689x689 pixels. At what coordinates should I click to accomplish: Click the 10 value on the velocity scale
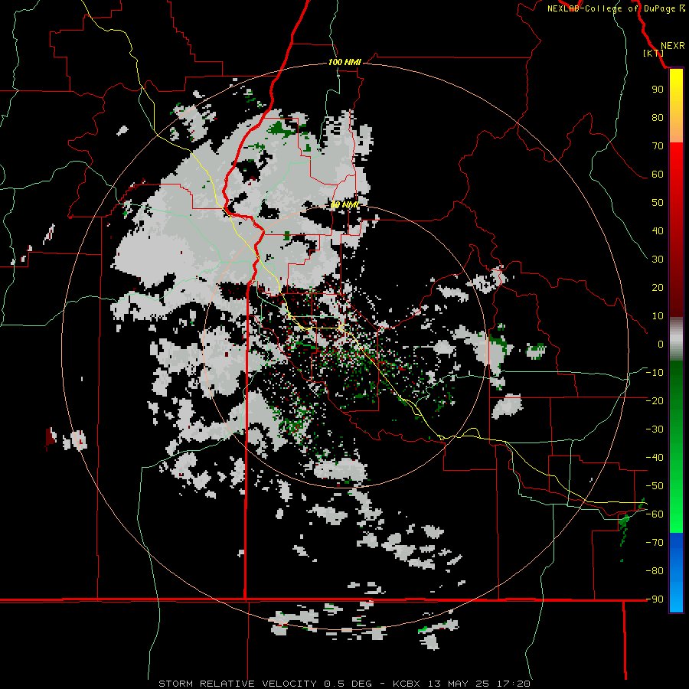(x=658, y=316)
